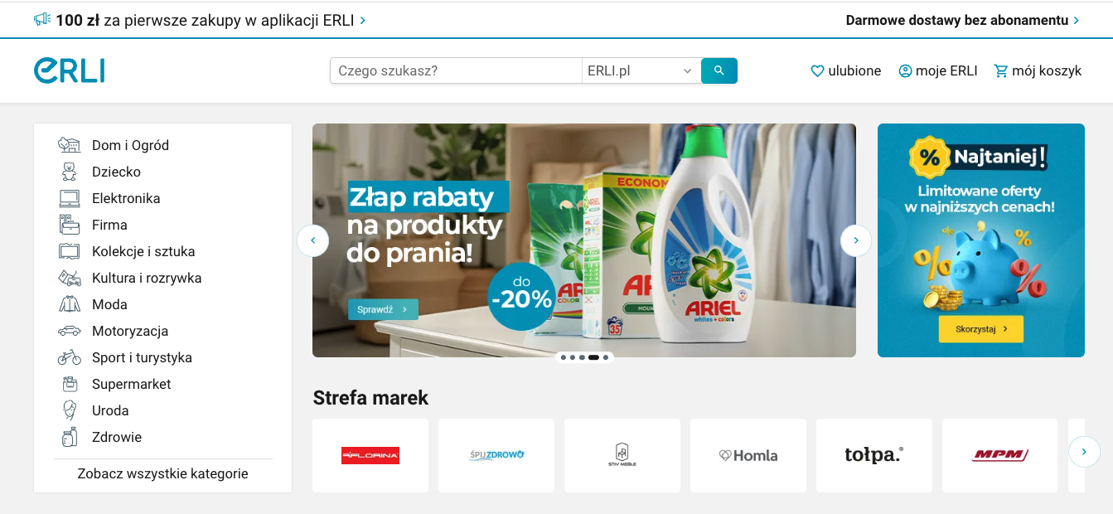Click Zobacz wszystkie kategorie link
This screenshot has height=514, width=1113.
[162, 473]
